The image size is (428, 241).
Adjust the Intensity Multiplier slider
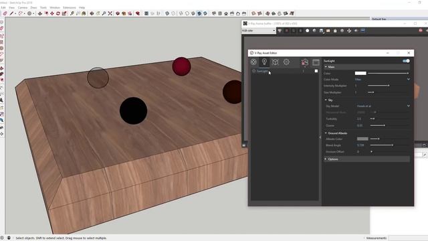click(x=389, y=86)
